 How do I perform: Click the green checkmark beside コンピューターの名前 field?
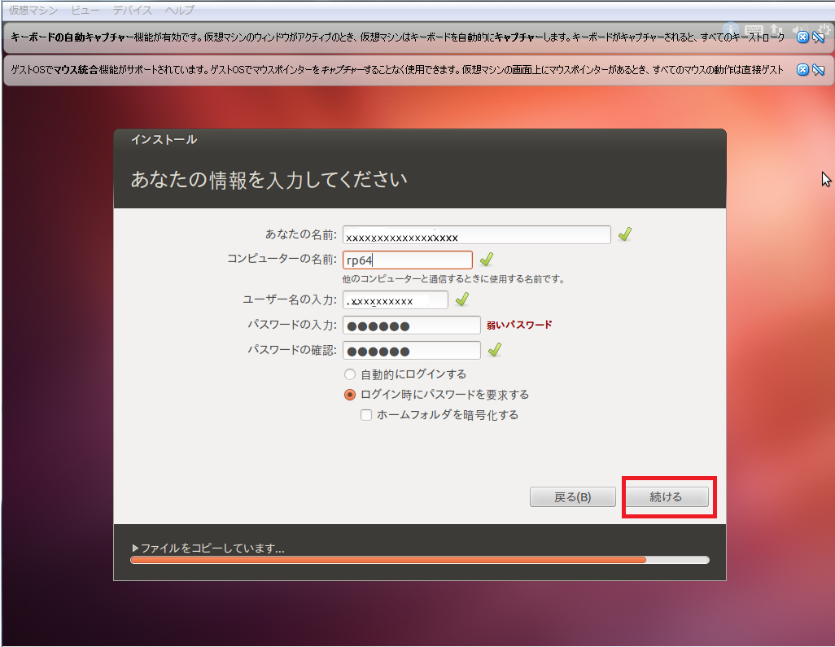pyautogui.click(x=486, y=260)
